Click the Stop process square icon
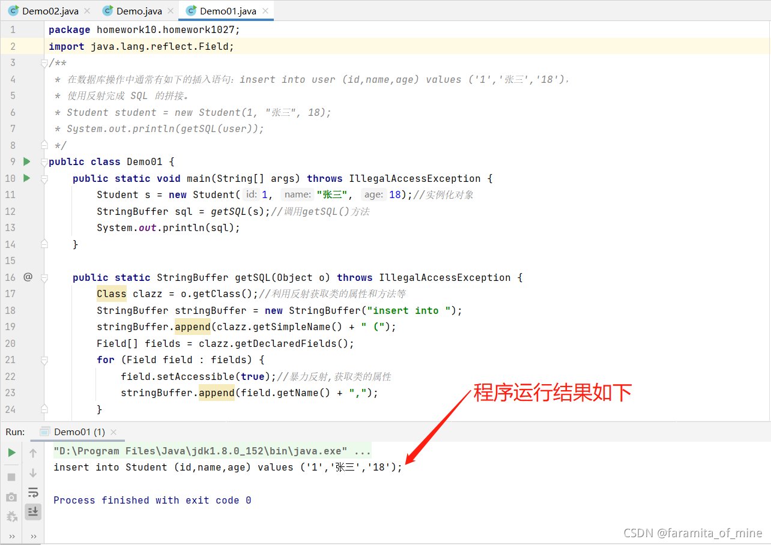This screenshot has width=771, height=545. point(11,477)
